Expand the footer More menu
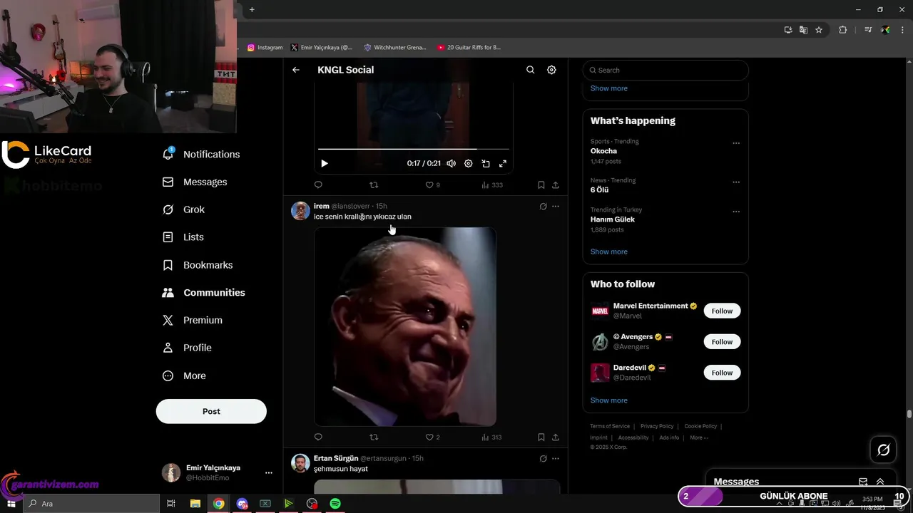913x513 pixels. click(699, 437)
